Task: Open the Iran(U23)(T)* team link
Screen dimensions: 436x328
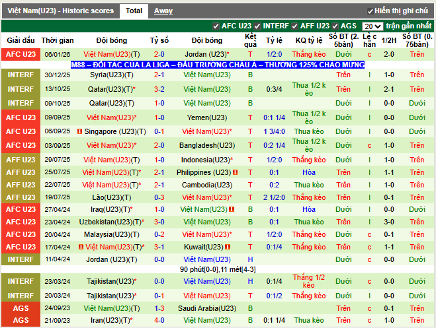Action: [112, 320]
